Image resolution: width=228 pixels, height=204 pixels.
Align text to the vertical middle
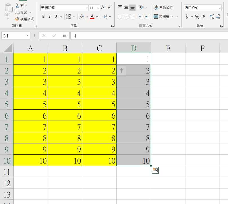tap(126, 8)
